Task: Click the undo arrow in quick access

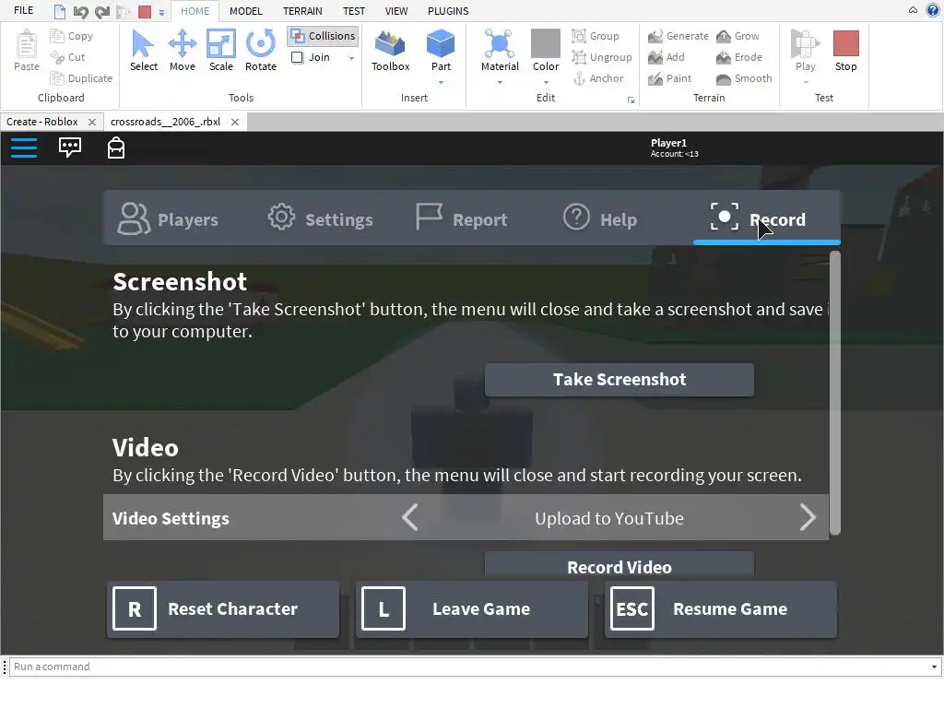Action: 81,11
